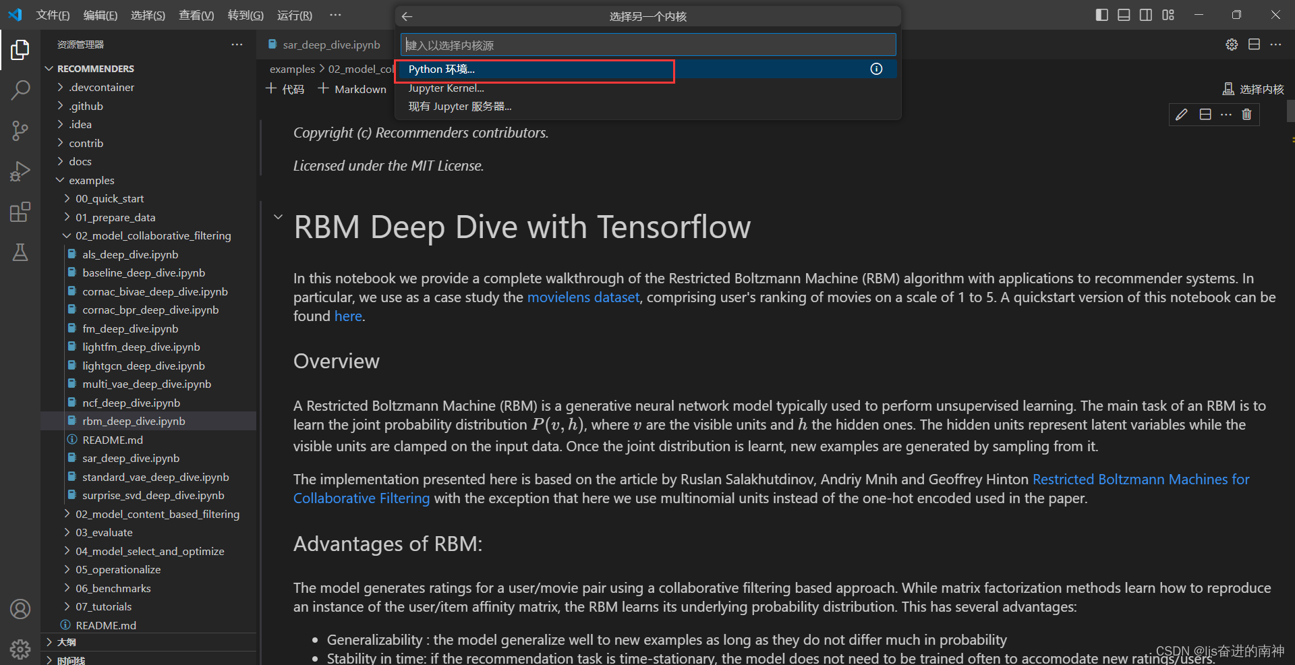Open the File menu

click(x=53, y=15)
